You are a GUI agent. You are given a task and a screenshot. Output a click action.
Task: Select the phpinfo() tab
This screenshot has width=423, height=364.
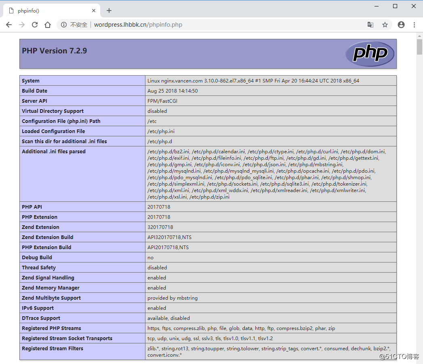pos(52,11)
